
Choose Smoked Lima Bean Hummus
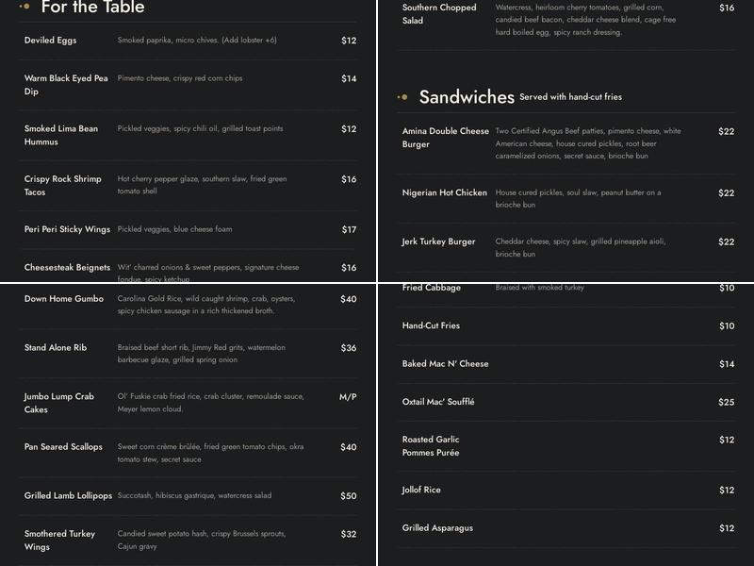pos(188,135)
